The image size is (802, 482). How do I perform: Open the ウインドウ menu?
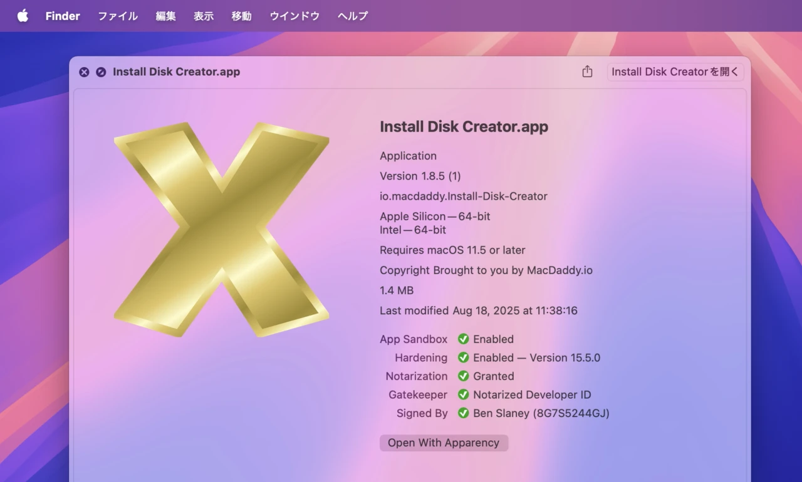[x=294, y=16]
